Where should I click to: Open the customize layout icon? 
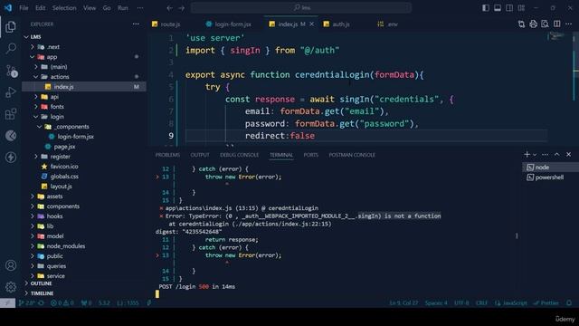click(521, 8)
